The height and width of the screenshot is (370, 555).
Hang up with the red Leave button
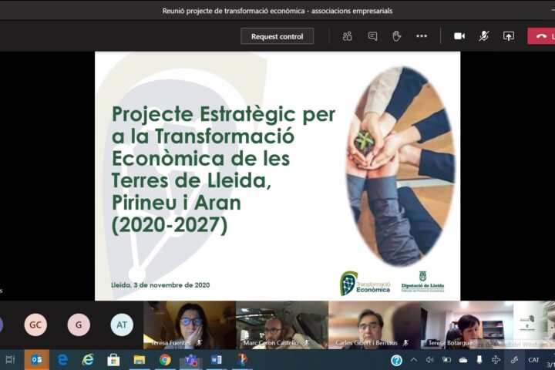541,36
